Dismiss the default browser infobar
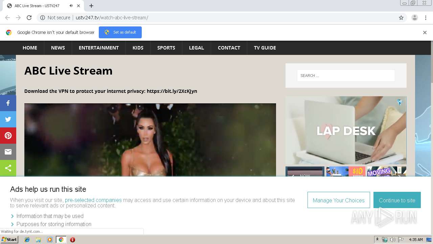Image resolution: width=433 pixels, height=244 pixels. pos(425,33)
